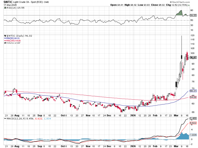Click the 69.55 RSI value tag
This screenshot has height=148, width=198.
(193, 15)
